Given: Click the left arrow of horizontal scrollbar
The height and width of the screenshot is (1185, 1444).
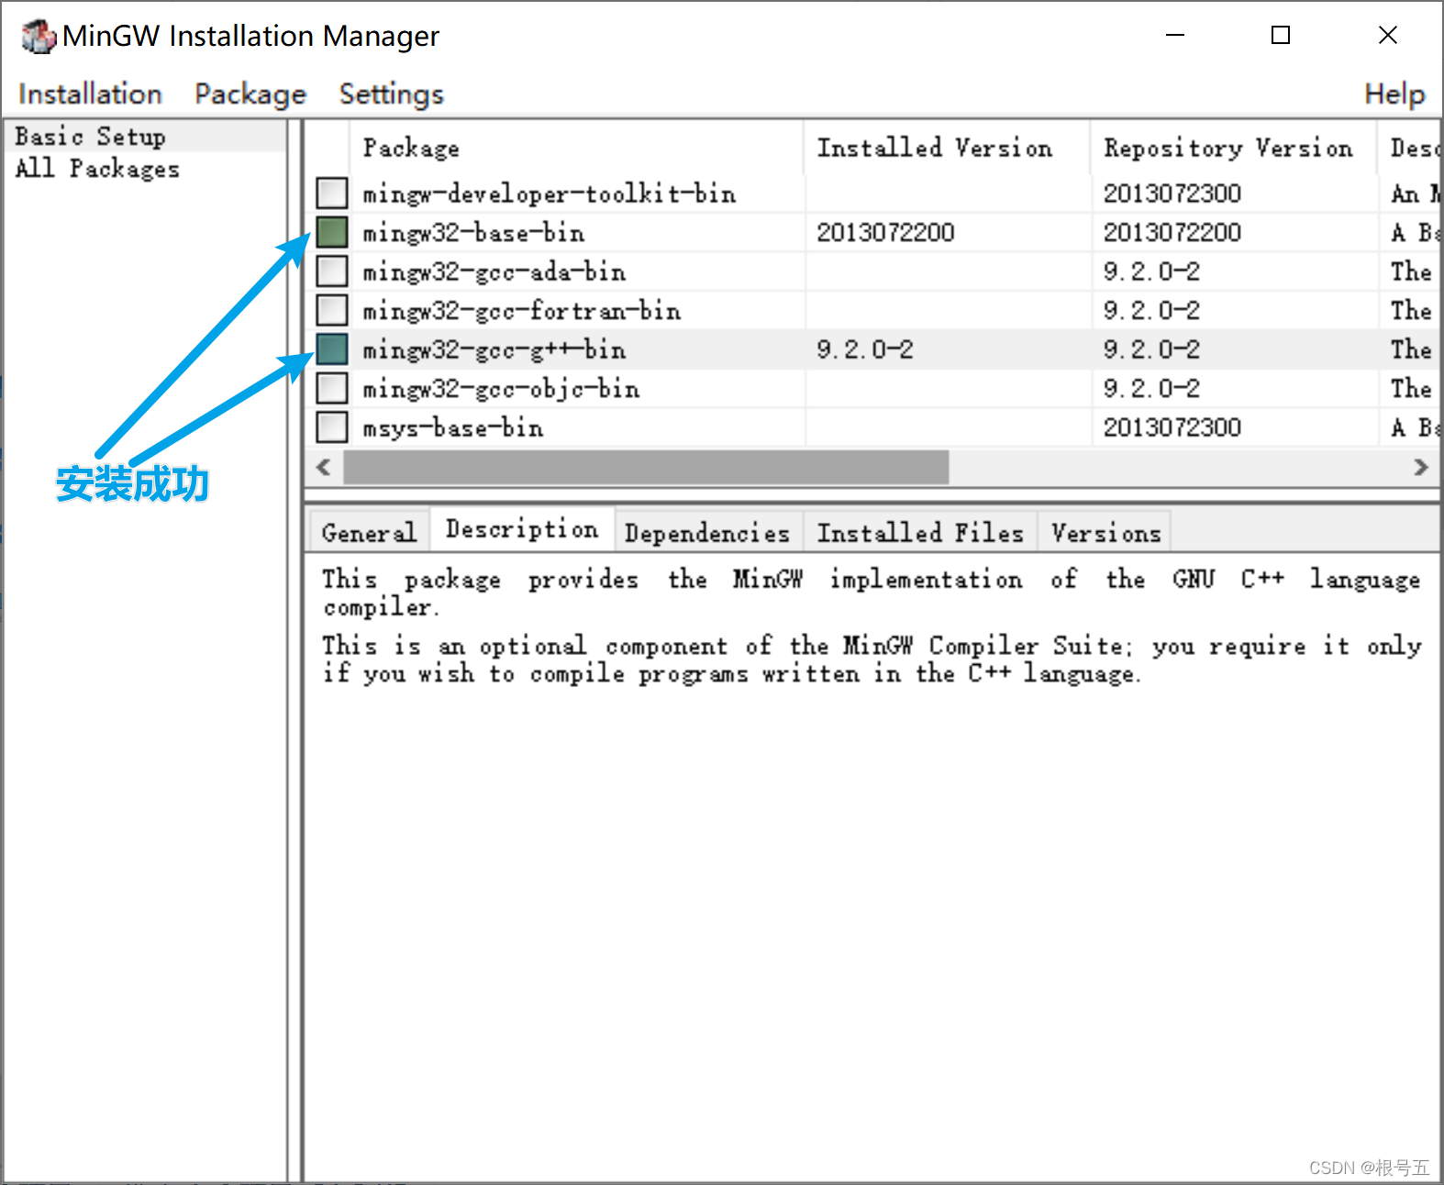Looking at the screenshot, I should click(x=324, y=467).
